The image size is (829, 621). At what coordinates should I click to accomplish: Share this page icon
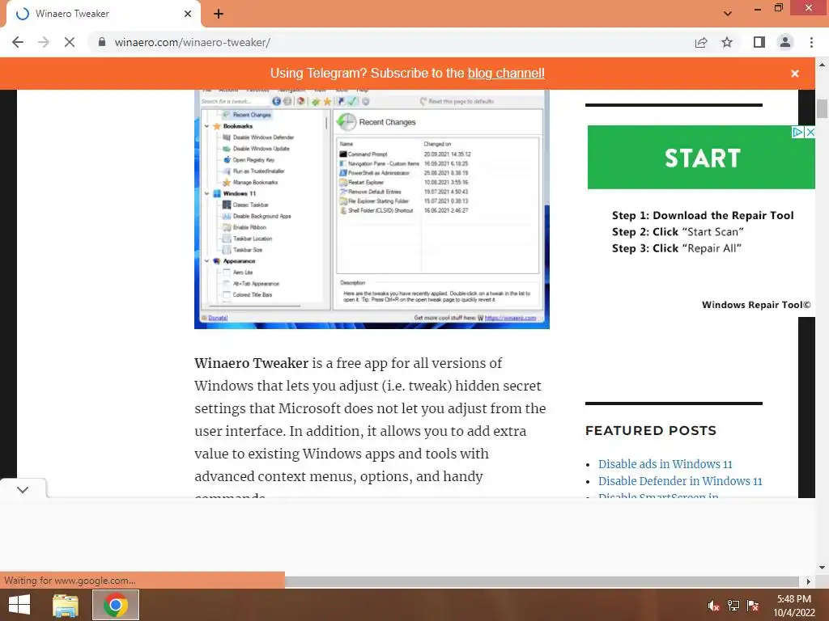(701, 42)
